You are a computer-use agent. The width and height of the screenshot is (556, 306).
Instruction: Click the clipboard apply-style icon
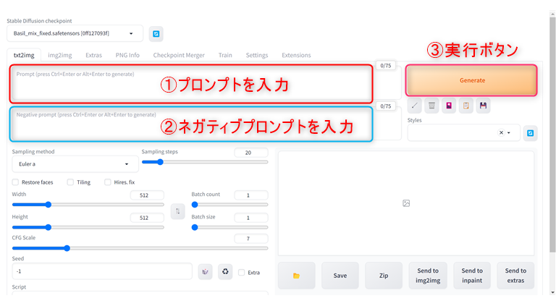click(x=466, y=106)
